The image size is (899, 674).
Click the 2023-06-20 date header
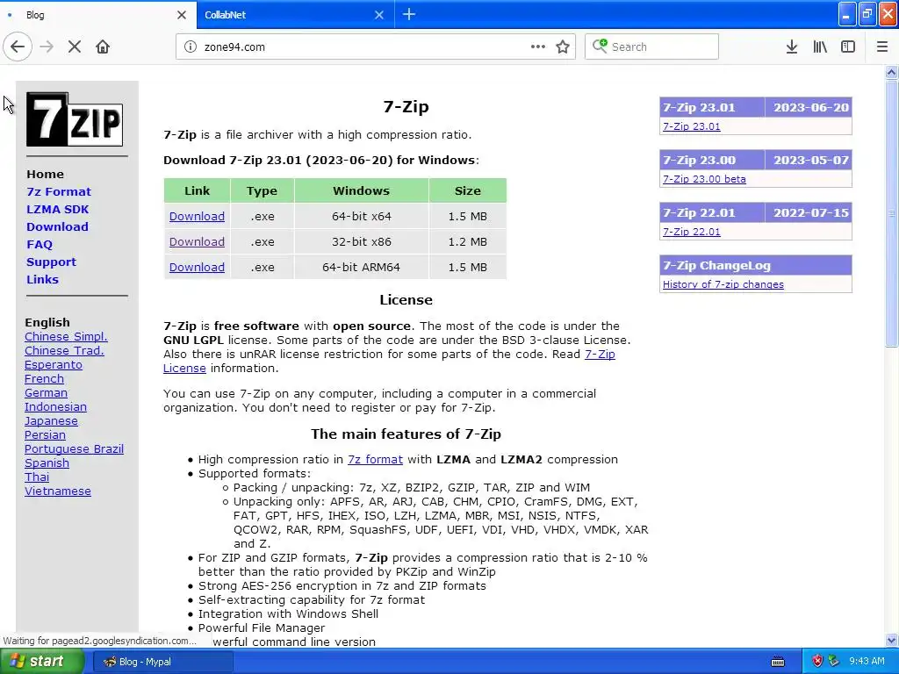[810, 107]
